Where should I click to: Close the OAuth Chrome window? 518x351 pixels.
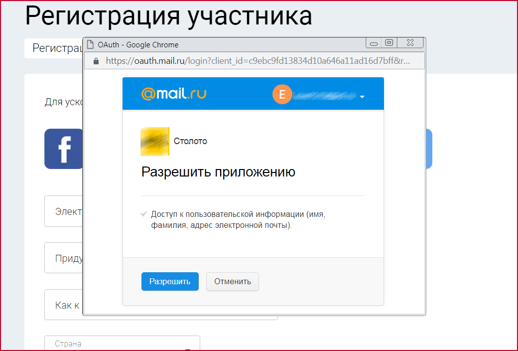click(x=410, y=43)
